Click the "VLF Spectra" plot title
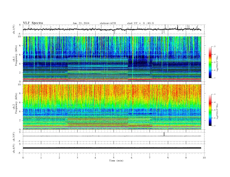This screenshot has width=230, height=177. [x=33, y=23]
